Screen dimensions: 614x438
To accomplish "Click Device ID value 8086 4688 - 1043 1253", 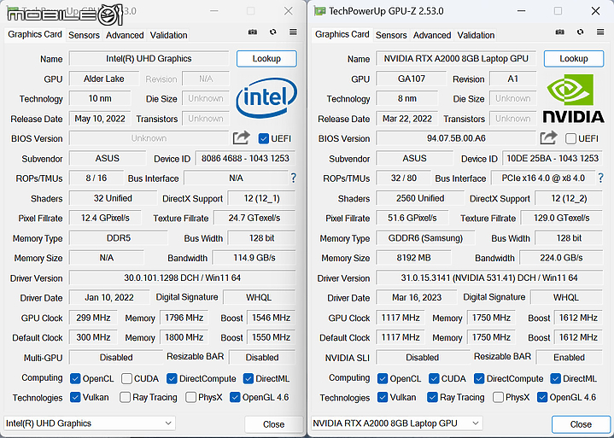I will [x=245, y=159].
